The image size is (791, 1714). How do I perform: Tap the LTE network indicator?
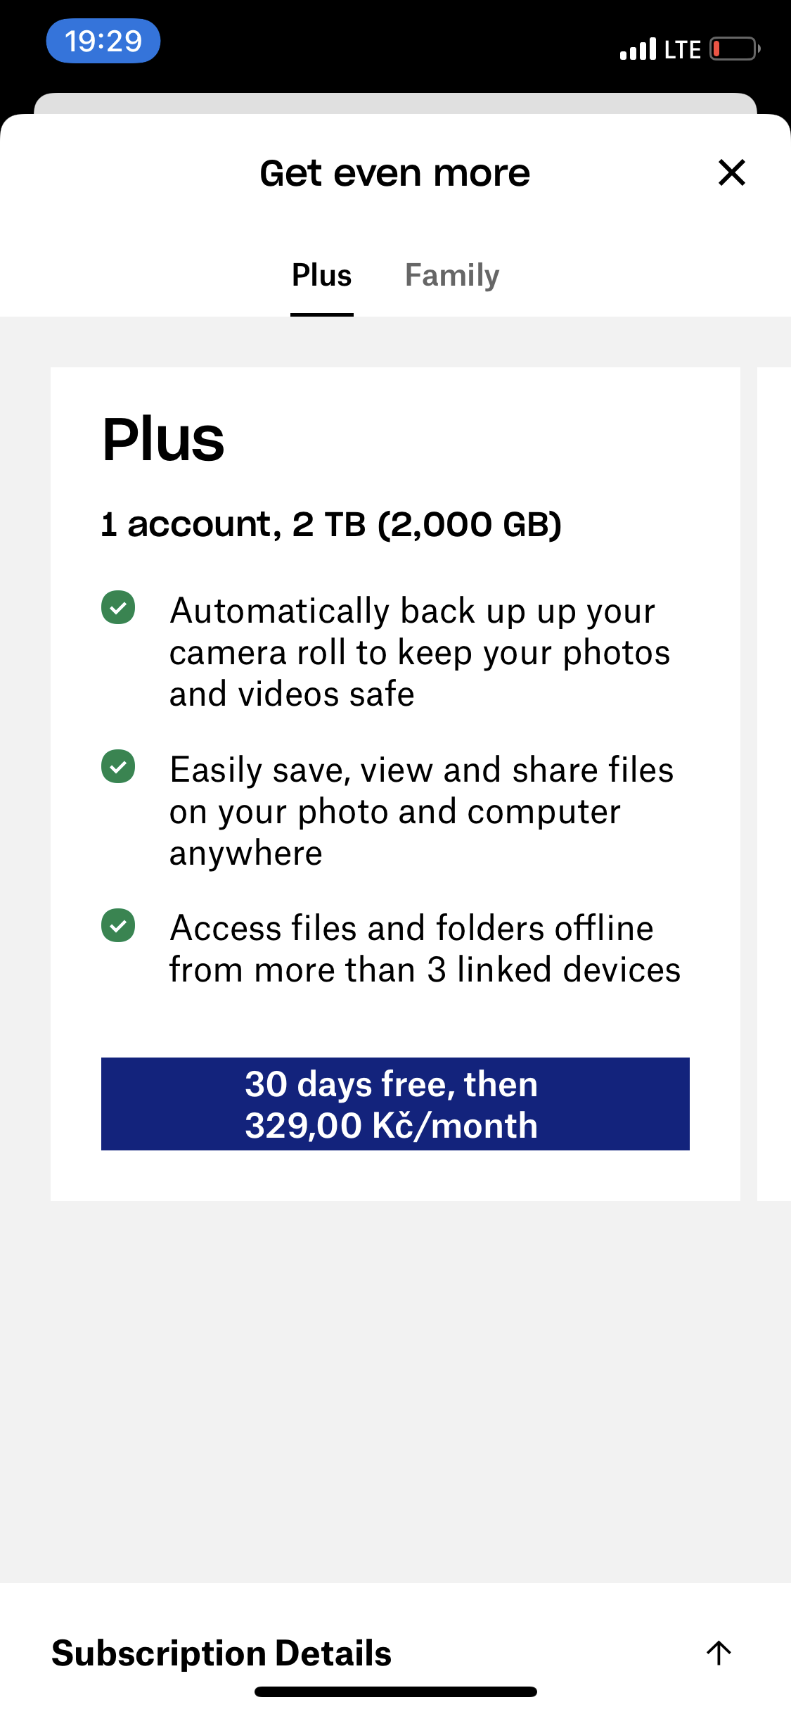(683, 49)
